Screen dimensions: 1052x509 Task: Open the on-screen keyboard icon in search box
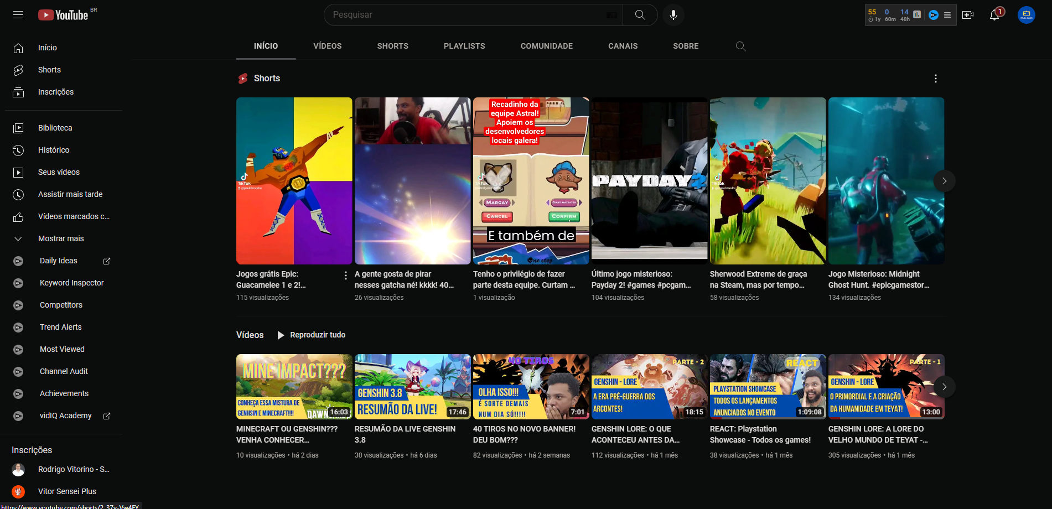[x=611, y=15]
